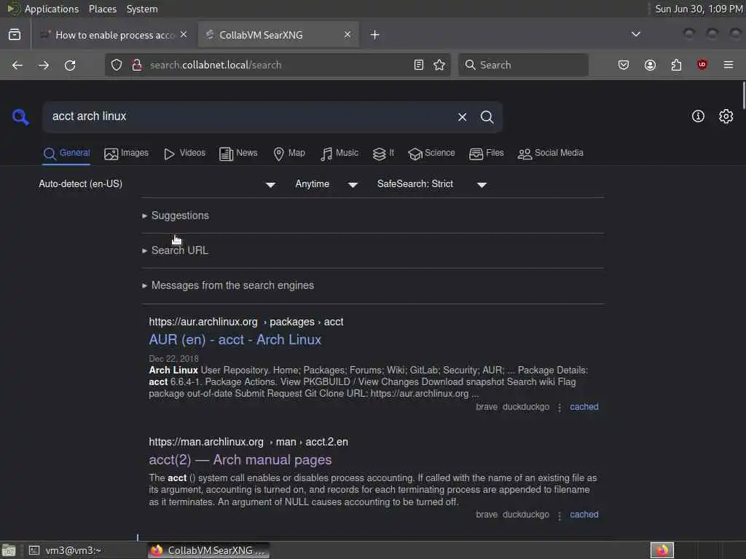Click the 'acct arch linux' search field
This screenshot has height=559, width=746.
pos(250,116)
